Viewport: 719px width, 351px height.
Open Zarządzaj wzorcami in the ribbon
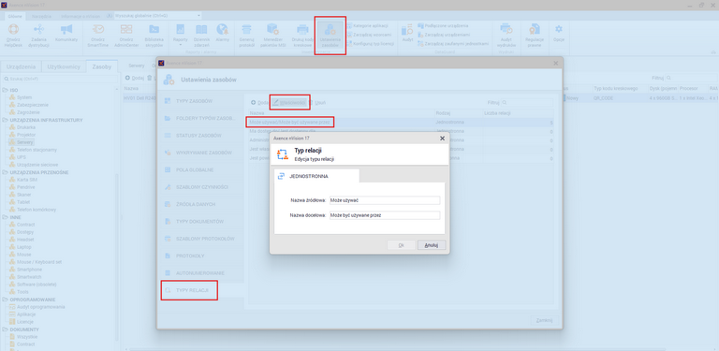[370, 35]
